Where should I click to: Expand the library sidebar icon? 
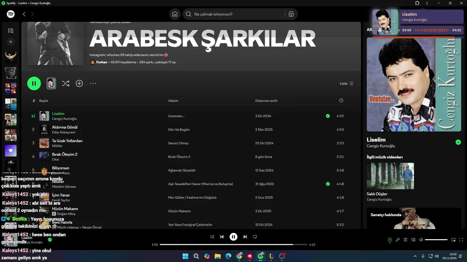click(x=11, y=31)
